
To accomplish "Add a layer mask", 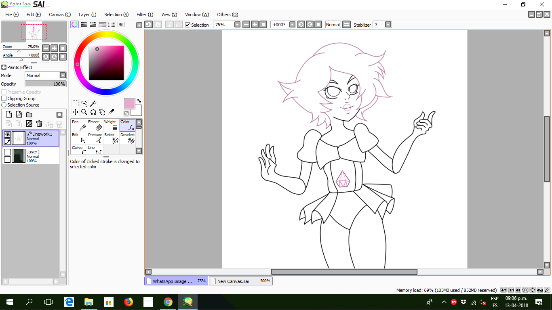I will (x=59, y=115).
